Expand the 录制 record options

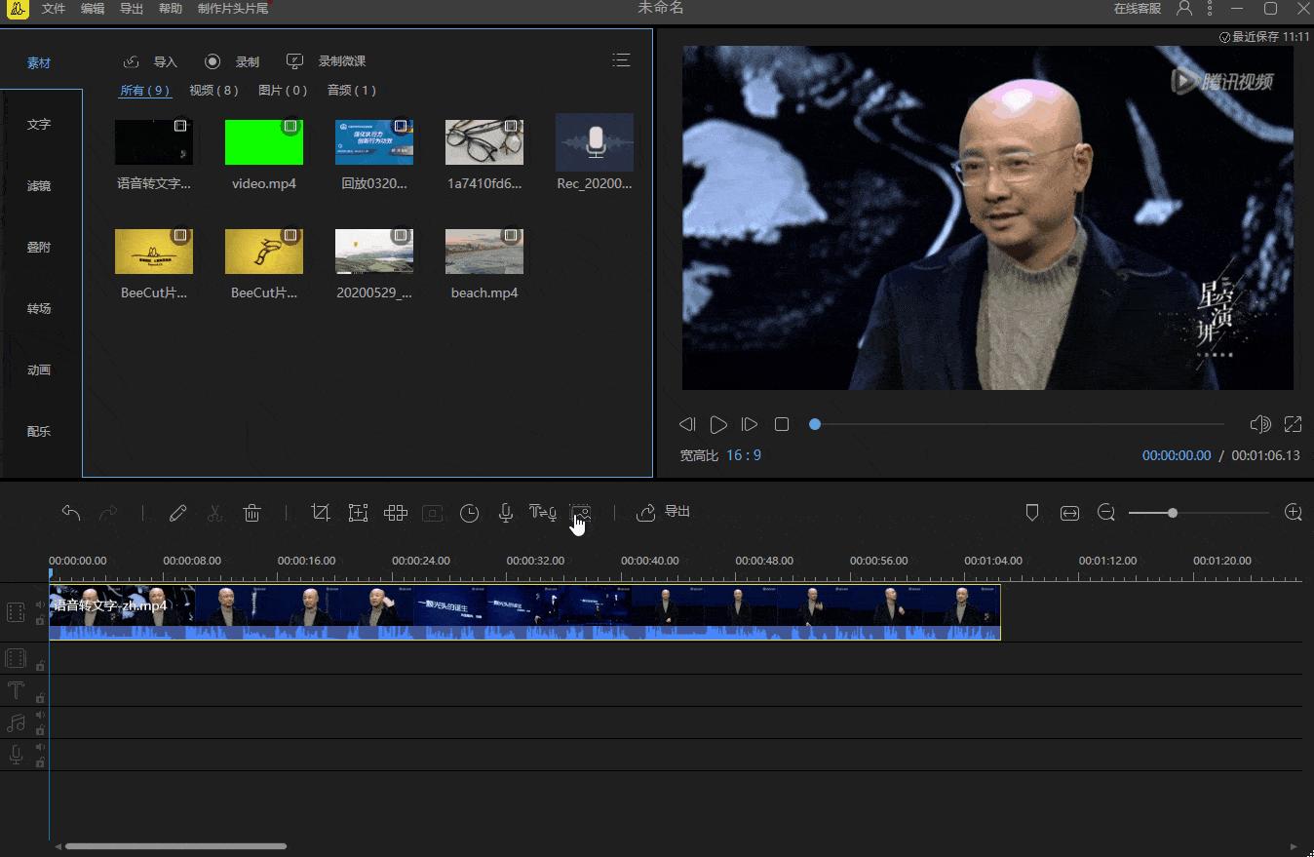[x=232, y=60]
